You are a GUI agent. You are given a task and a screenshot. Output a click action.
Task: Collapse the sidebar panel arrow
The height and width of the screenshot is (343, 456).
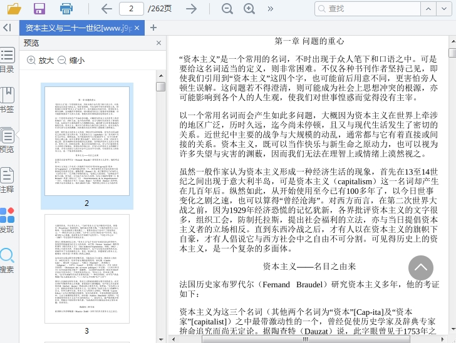(7, 28)
